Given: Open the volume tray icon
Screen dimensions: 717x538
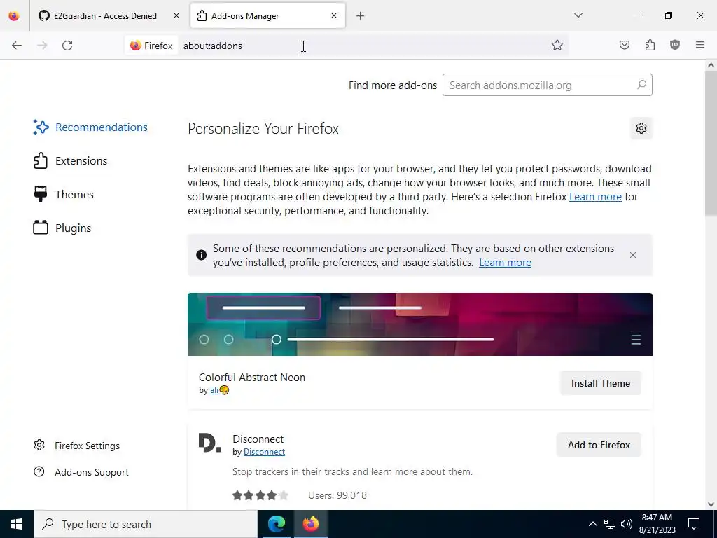Looking at the screenshot, I should tap(627, 524).
